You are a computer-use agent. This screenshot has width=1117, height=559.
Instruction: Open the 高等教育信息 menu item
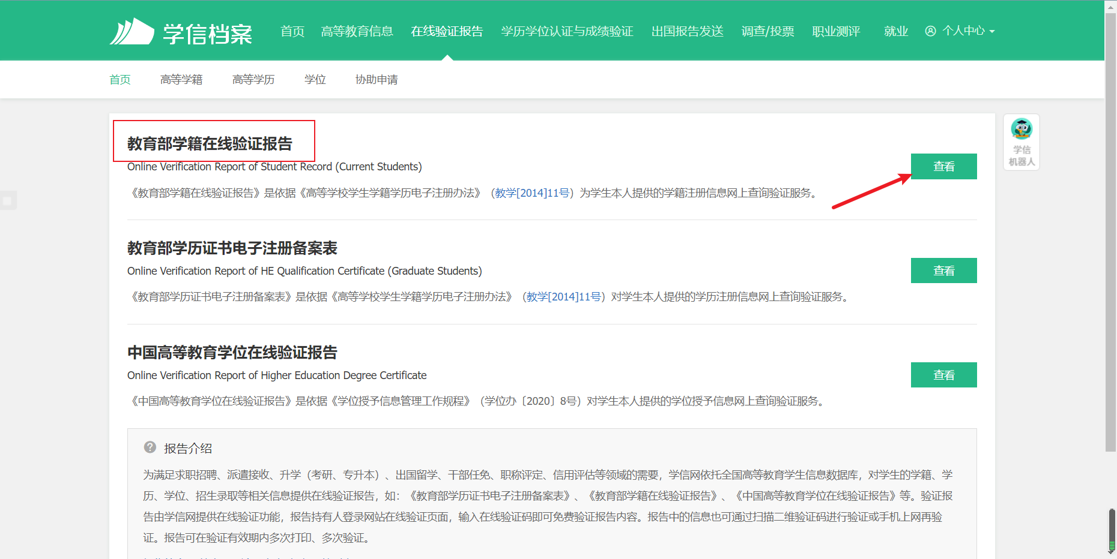click(357, 31)
